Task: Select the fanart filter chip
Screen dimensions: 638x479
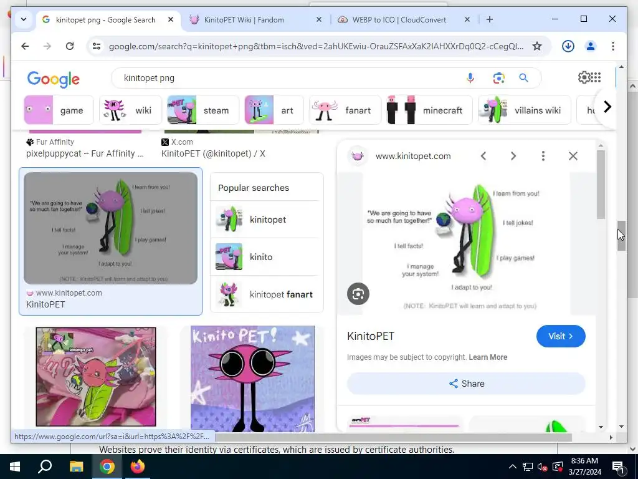Action: (345, 110)
